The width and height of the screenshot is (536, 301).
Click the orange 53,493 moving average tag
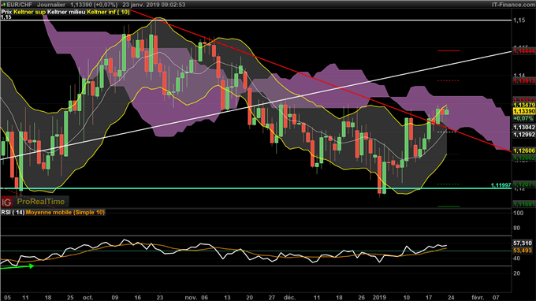(x=523, y=251)
